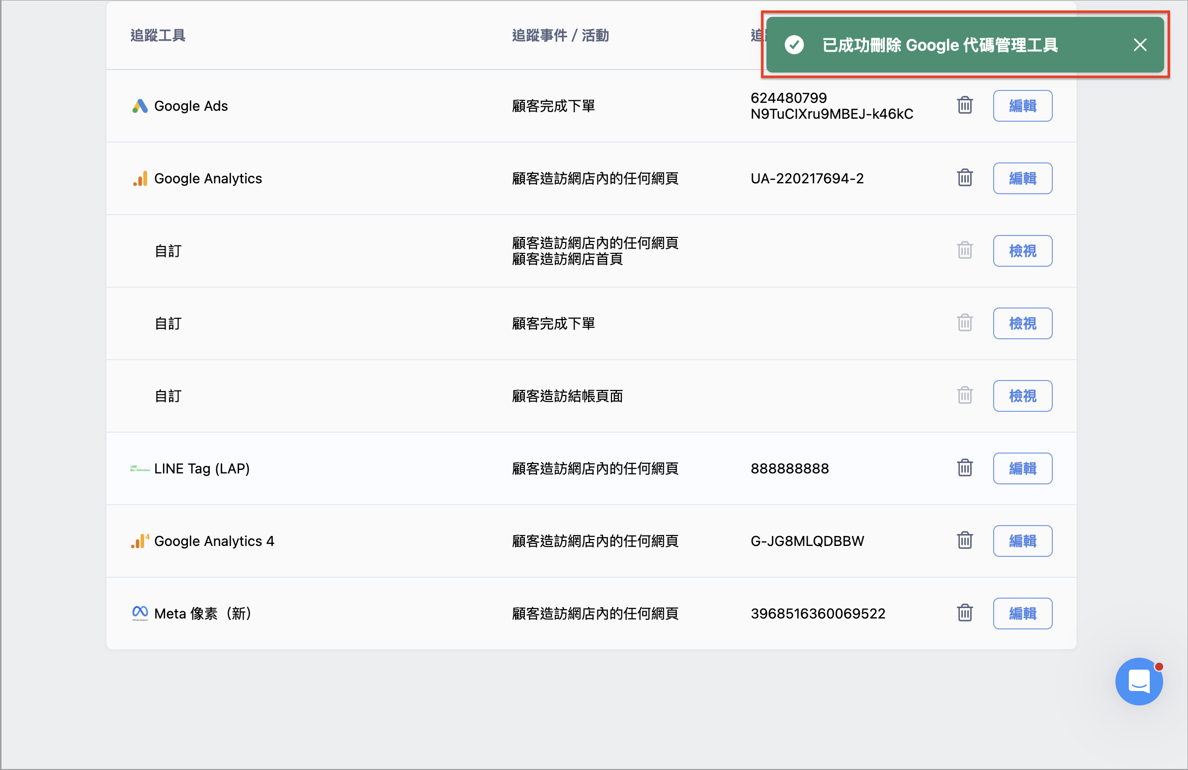Click tracking ID 888888888
The width and height of the screenshot is (1188, 770).
pyautogui.click(x=790, y=469)
